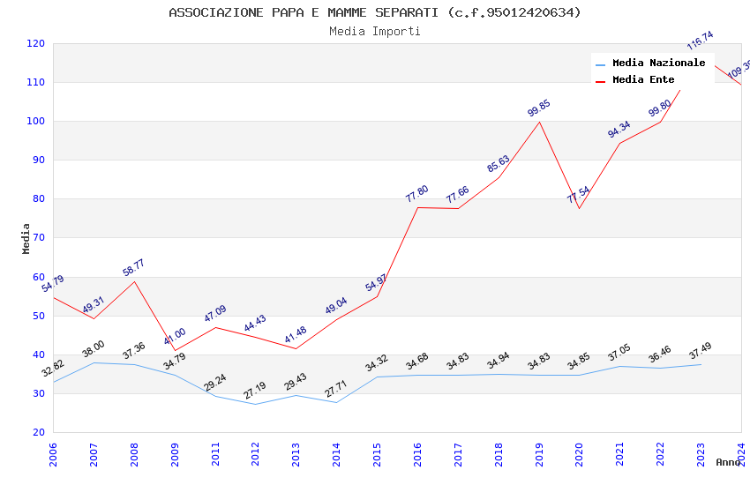Image resolution: width=750 pixels, height=485 pixels.
Task: Click the 37.05 national average label
Action: point(619,353)
